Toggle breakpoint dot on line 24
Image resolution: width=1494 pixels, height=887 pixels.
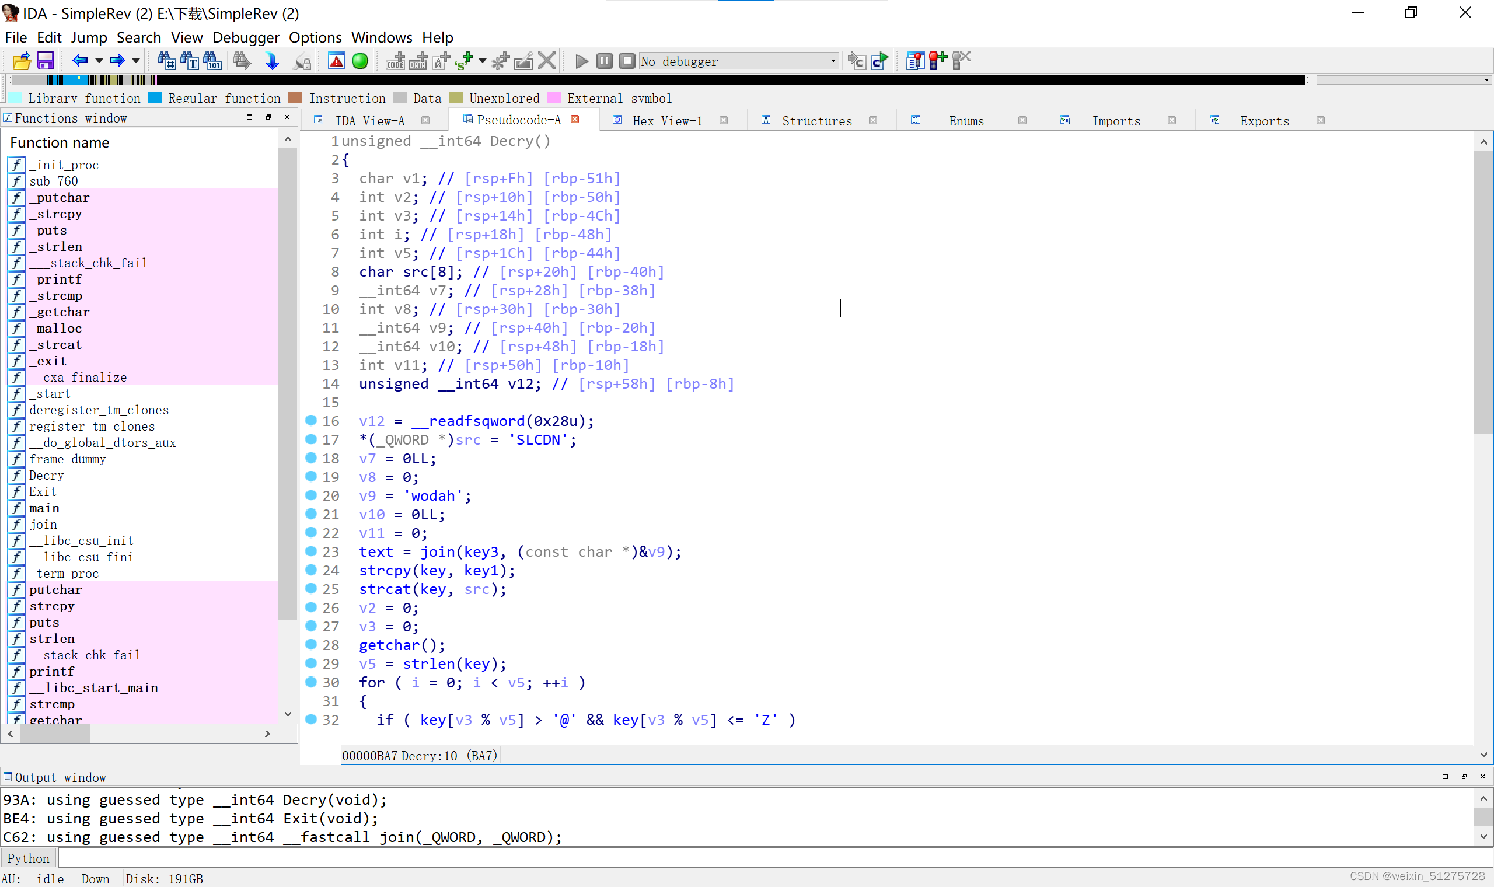click(x=310, y=570)
